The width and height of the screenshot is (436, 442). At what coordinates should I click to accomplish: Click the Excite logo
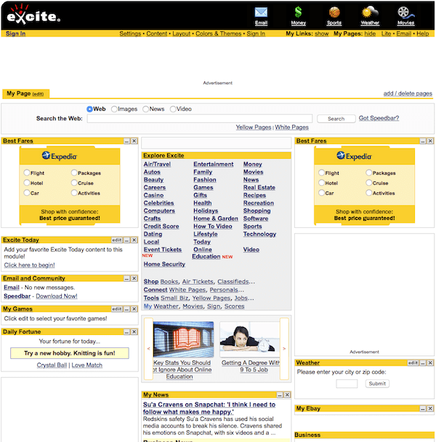pos(33,15)
